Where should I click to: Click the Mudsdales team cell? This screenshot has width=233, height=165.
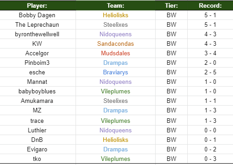pos(115,53)
